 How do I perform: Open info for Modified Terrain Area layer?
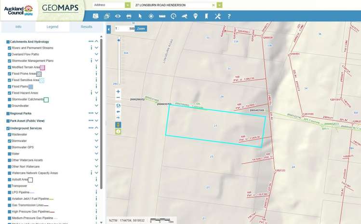coord(96,67)
